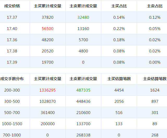This screenshot has width=167, height=138.
Task: Select the 500-700 lot range row label
Action: click(x=12, y=113)
